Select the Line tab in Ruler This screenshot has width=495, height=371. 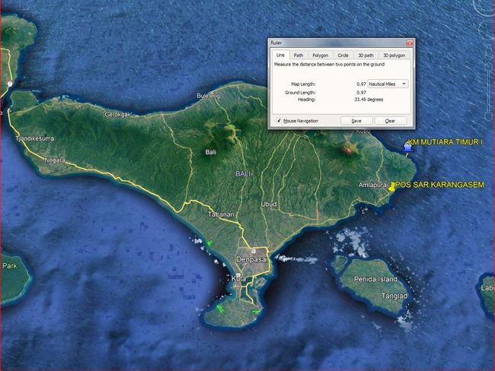point(279,55)
